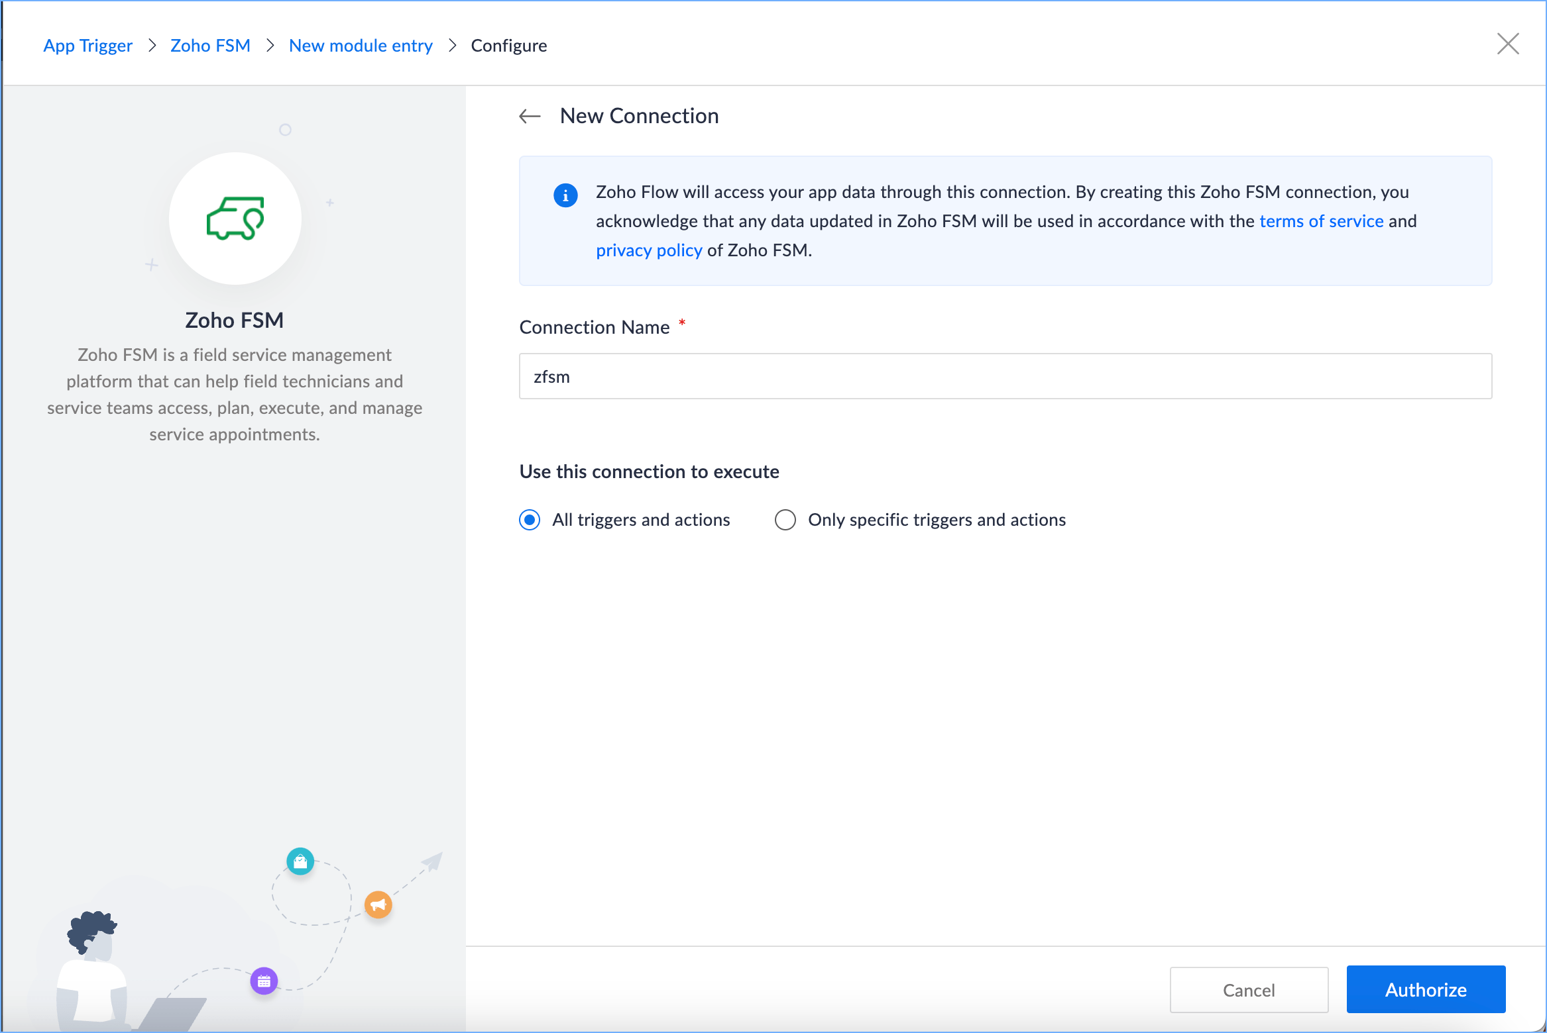Click the blue info icon in notice

point(565,195)
